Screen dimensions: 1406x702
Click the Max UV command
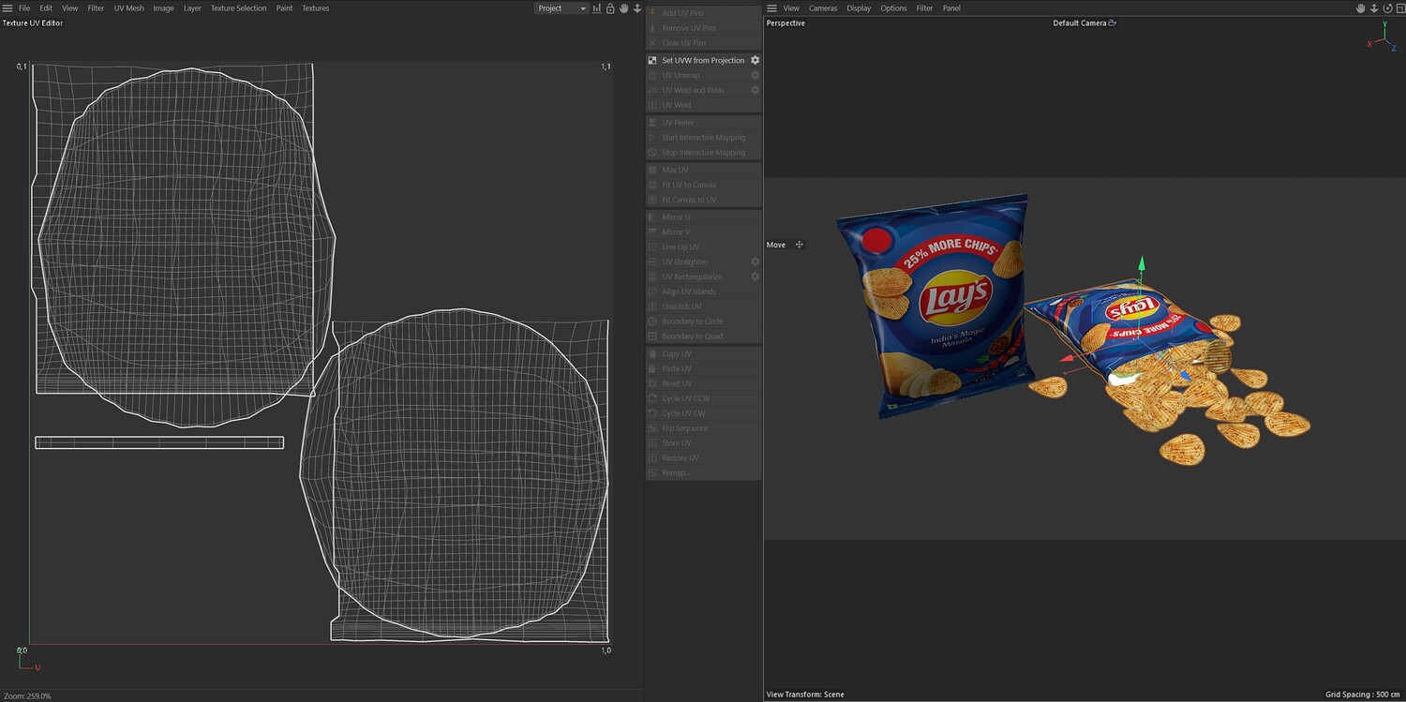click(x=703, y=170)
